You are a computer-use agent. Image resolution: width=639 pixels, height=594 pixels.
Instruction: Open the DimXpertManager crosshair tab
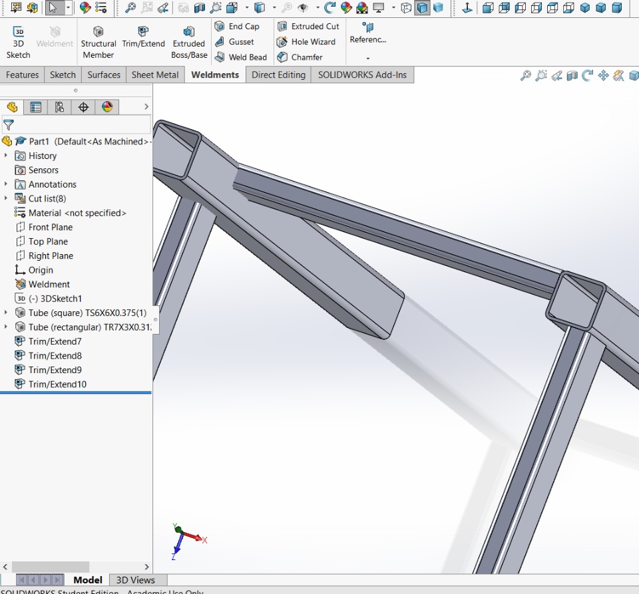83,107
